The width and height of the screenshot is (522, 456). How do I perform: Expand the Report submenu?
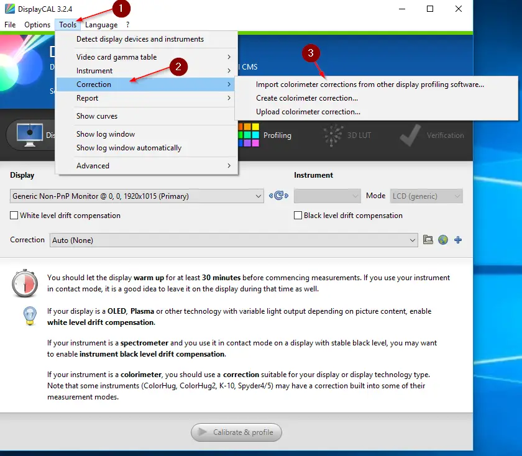[147, 98]
